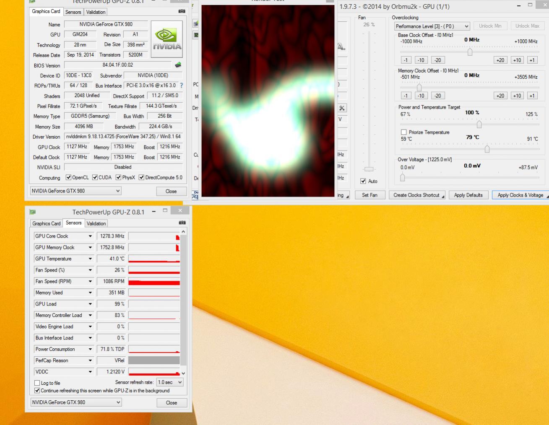The image size is (549, 425).
Task: Select the Sensors tab in the lower GPU-Z window
Action: pos(73,223)
